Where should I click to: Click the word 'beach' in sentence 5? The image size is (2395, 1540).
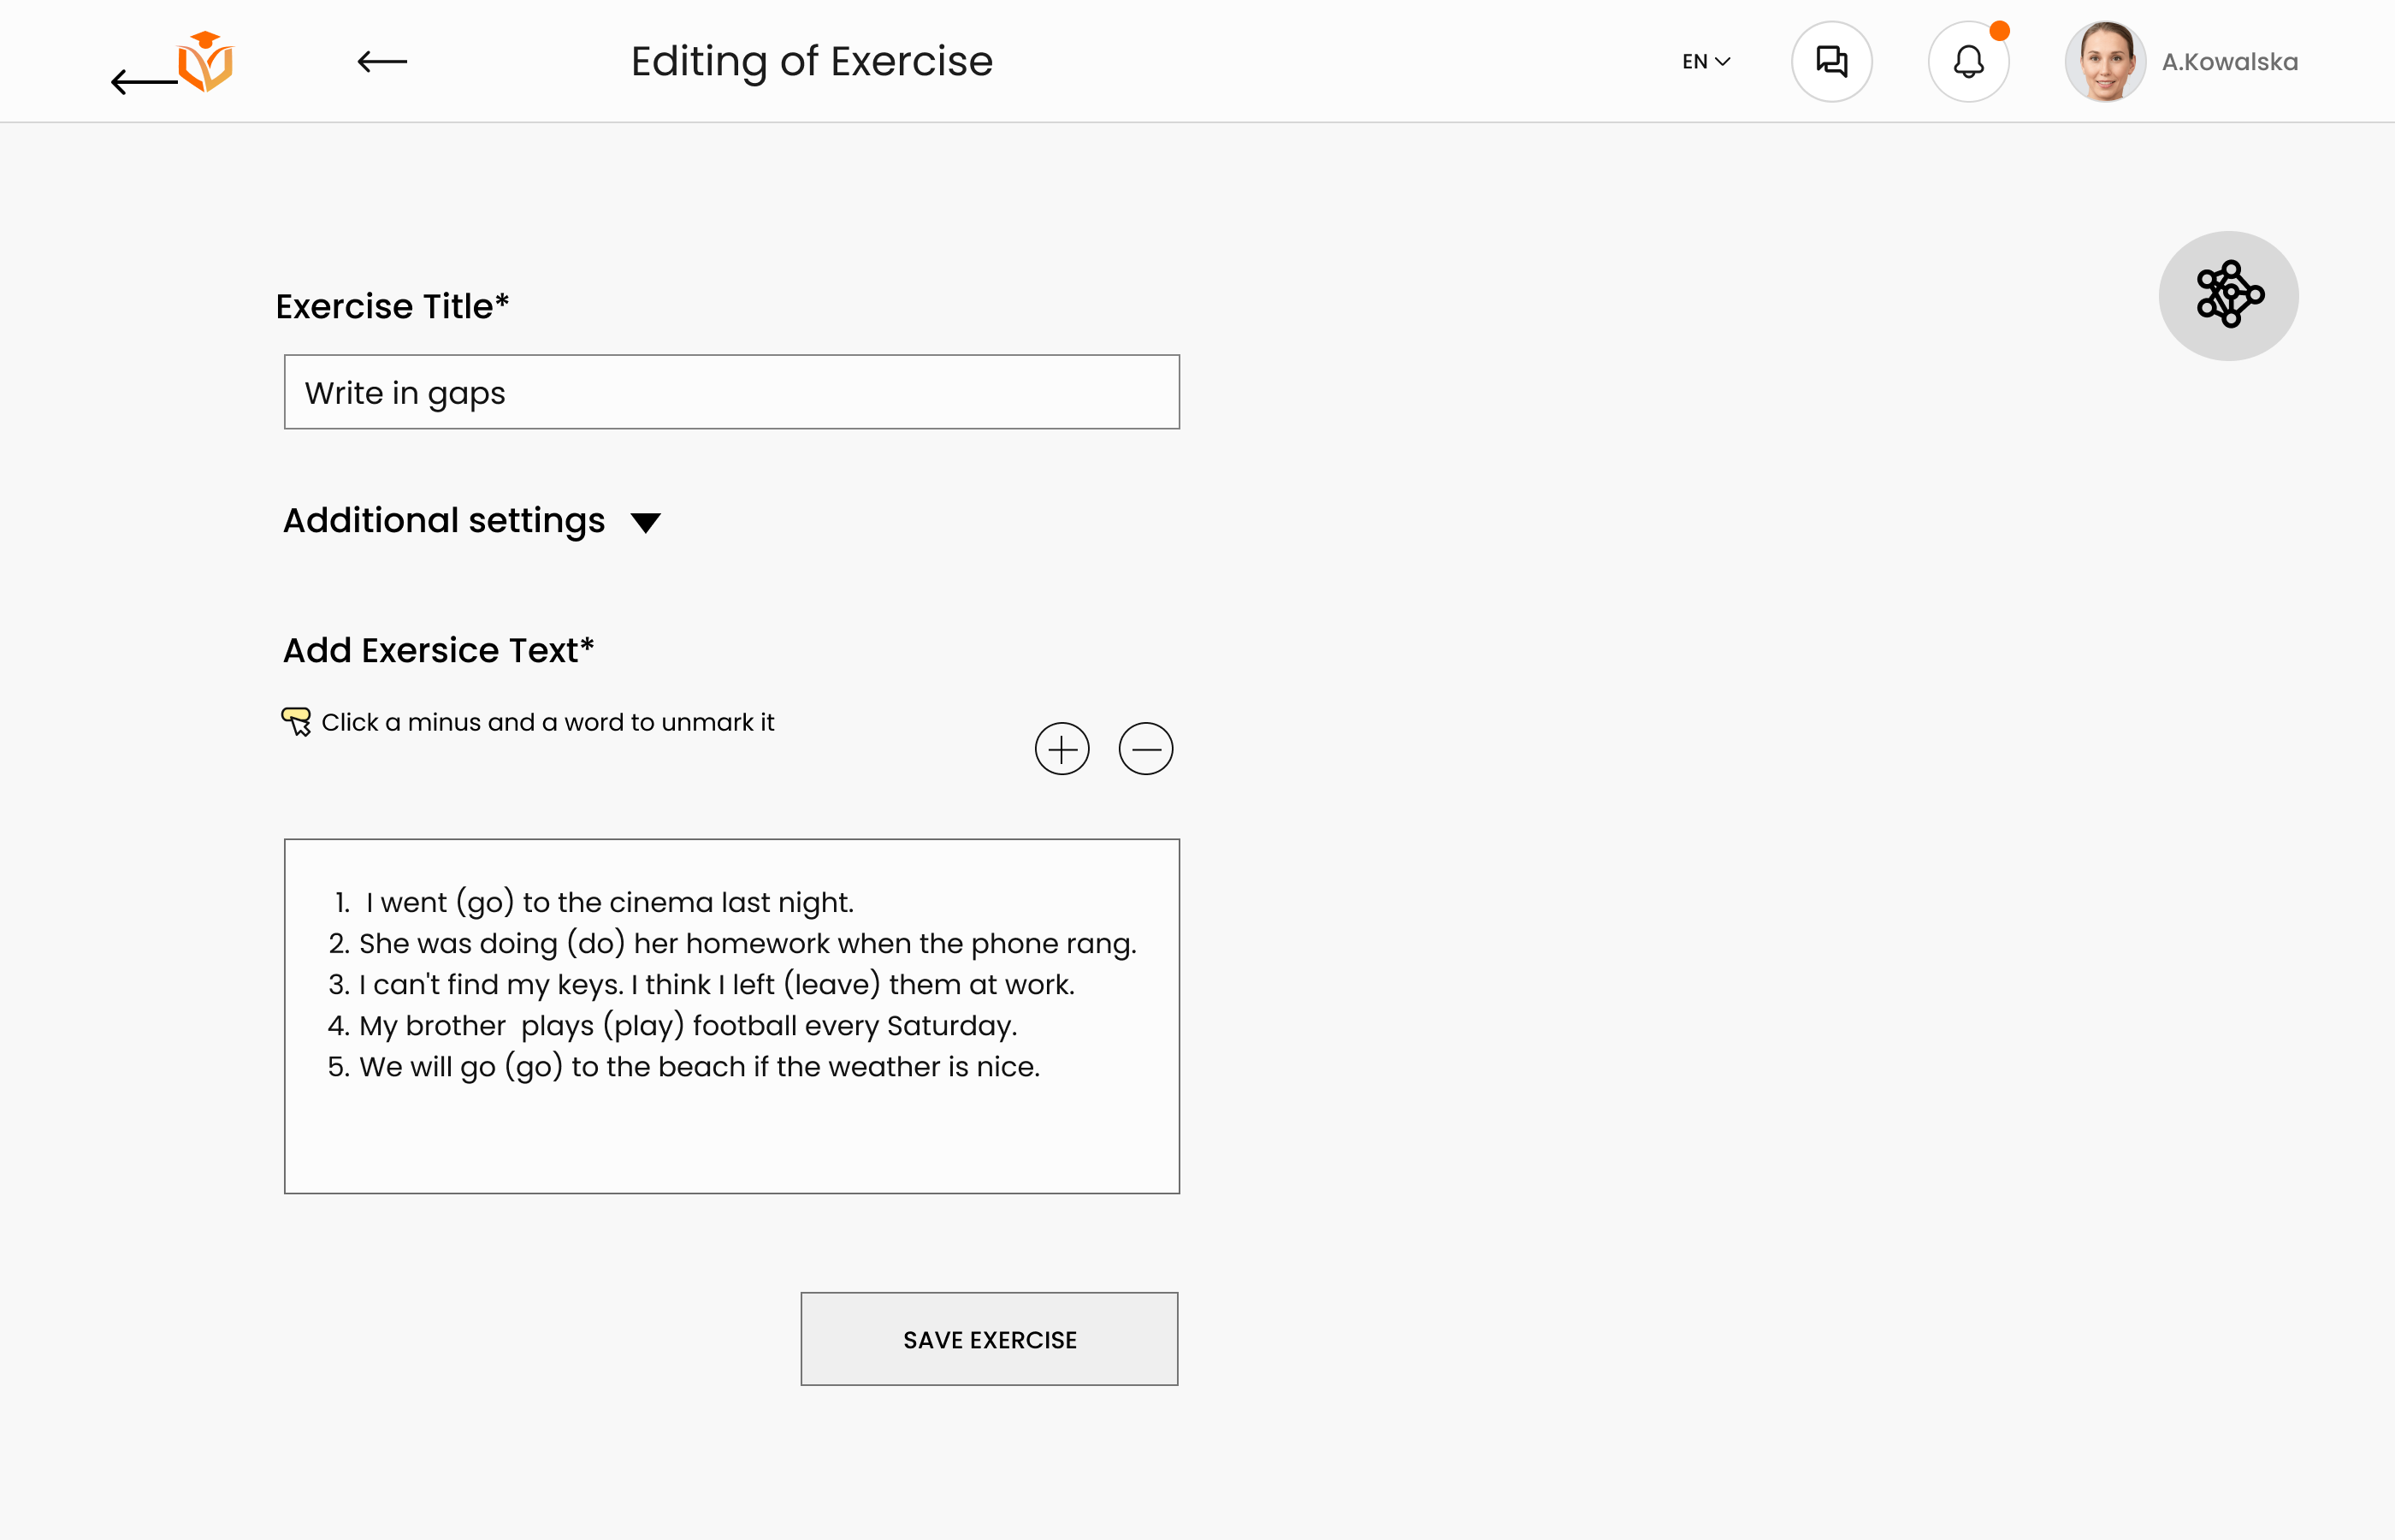(701, 1066)
